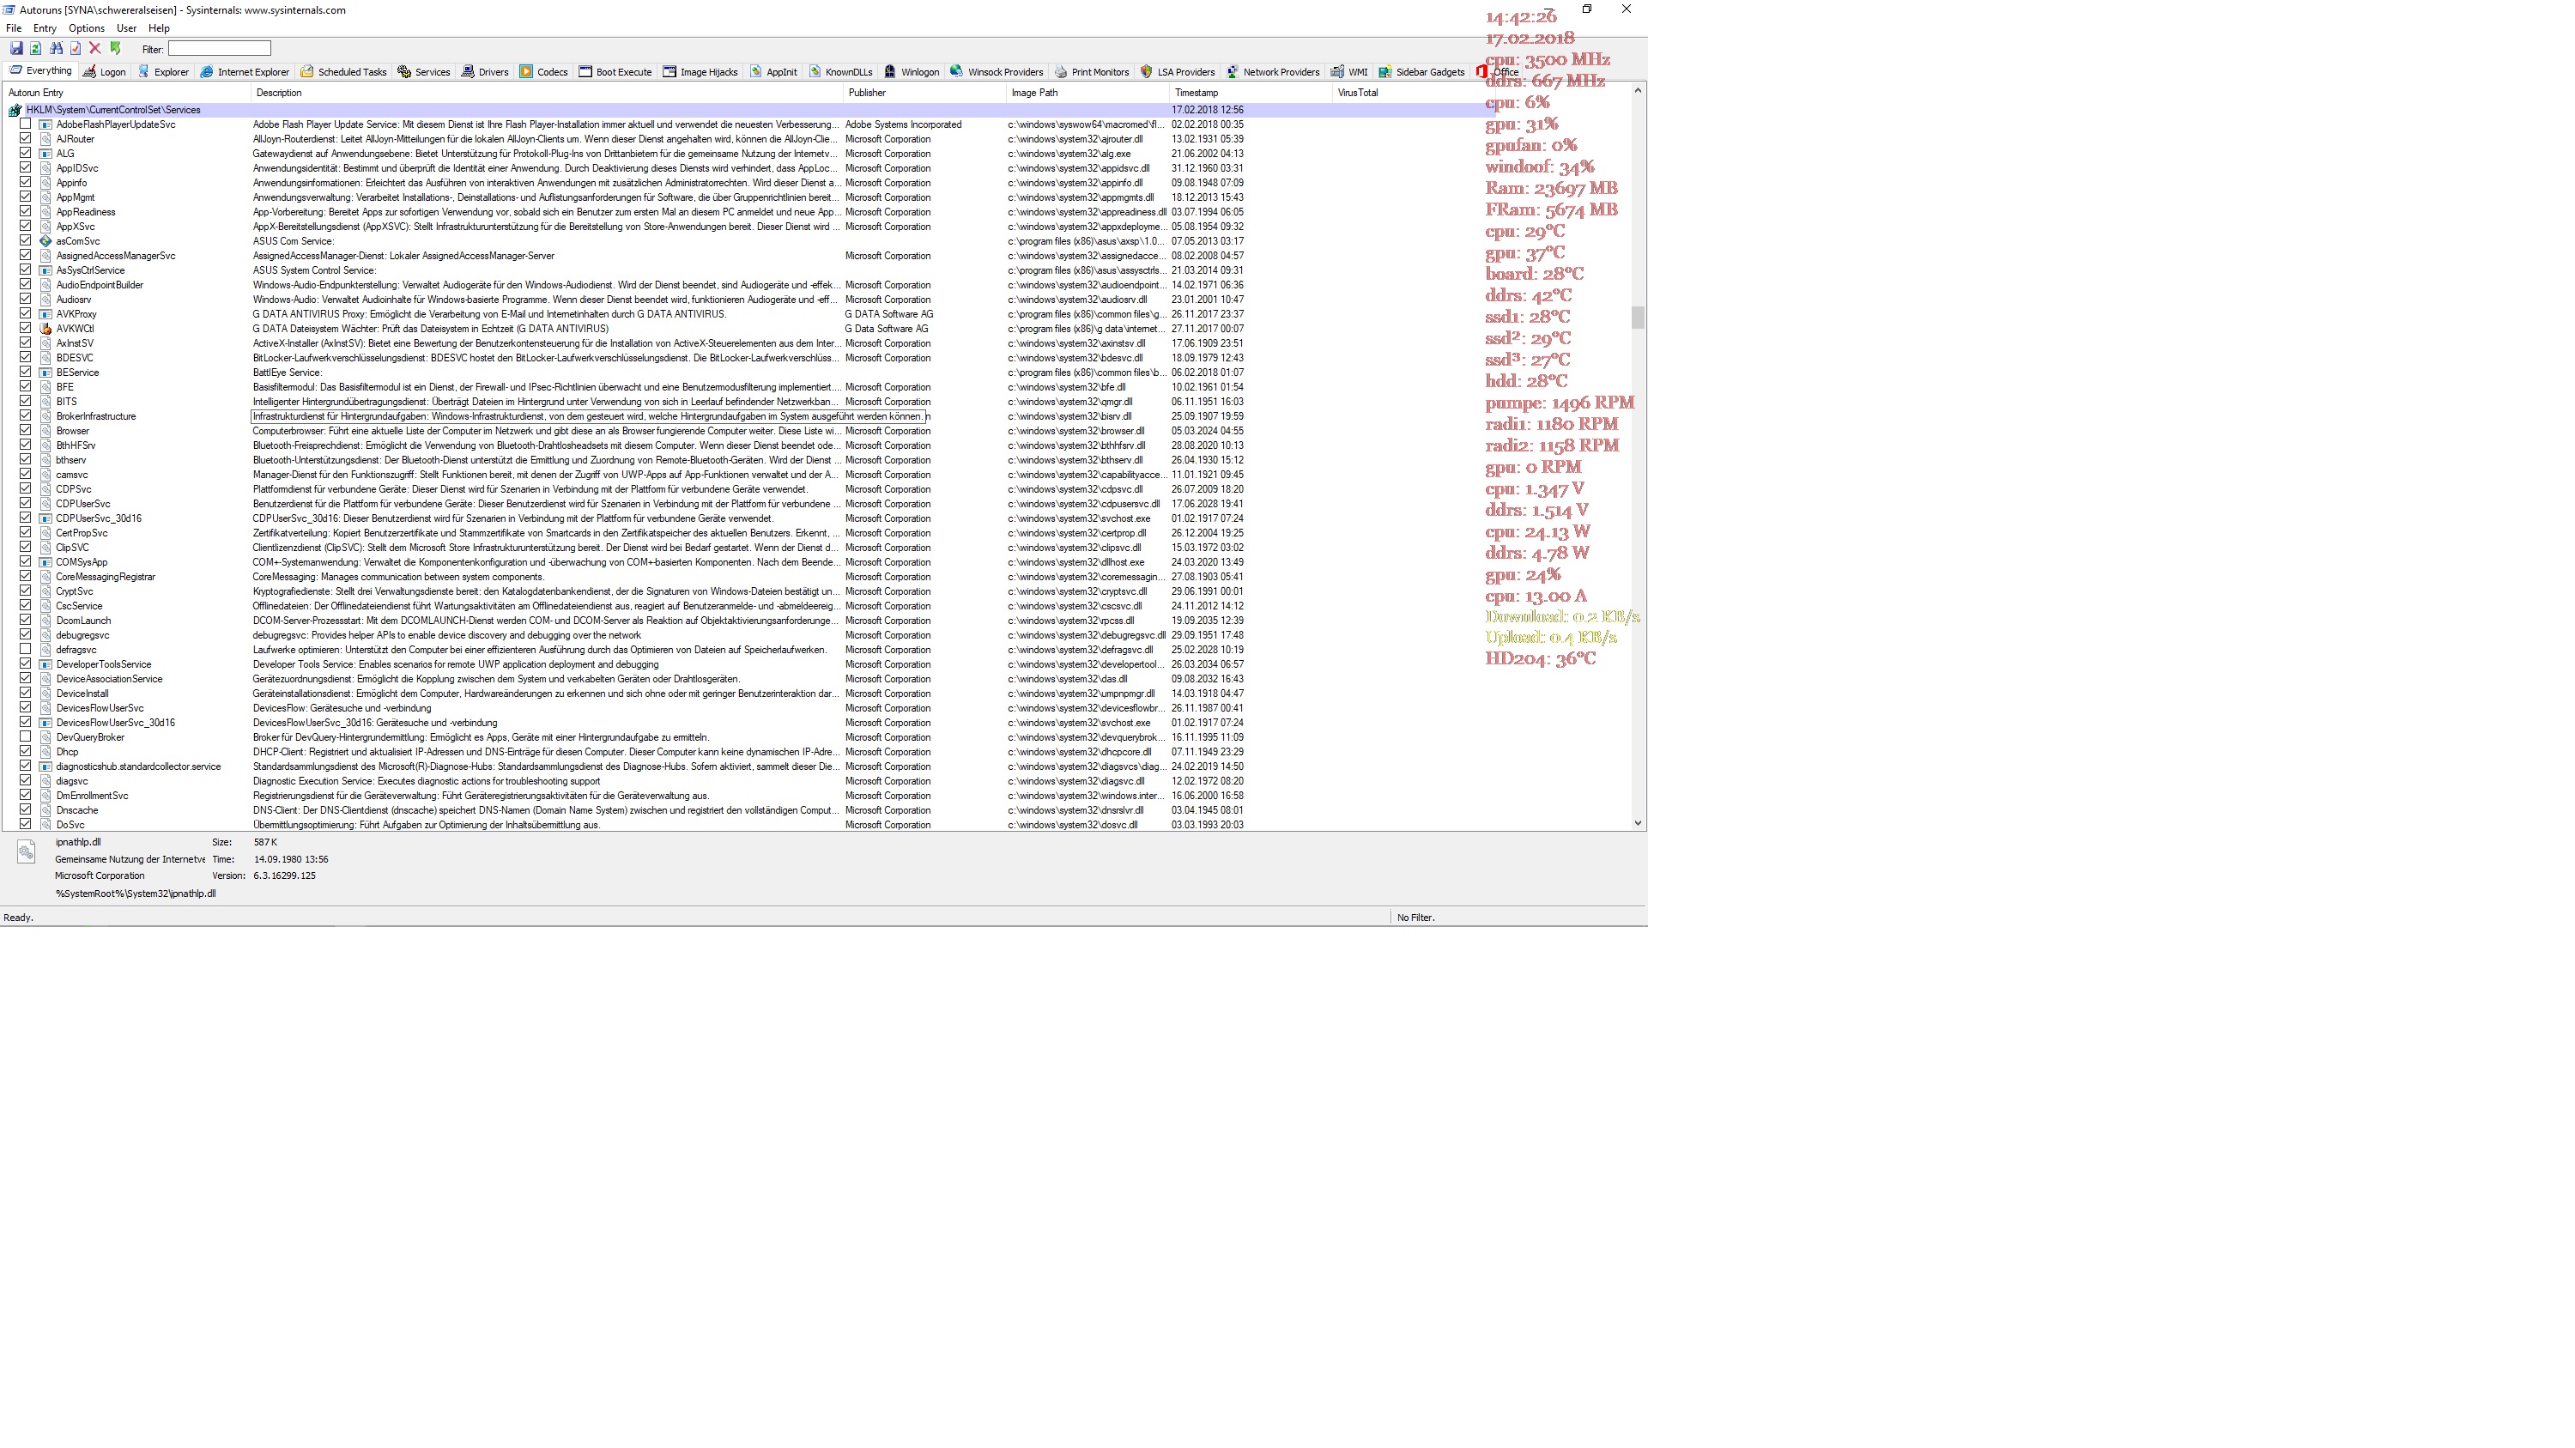Select the BrokerInfrastructure entry name

[96, 416]
